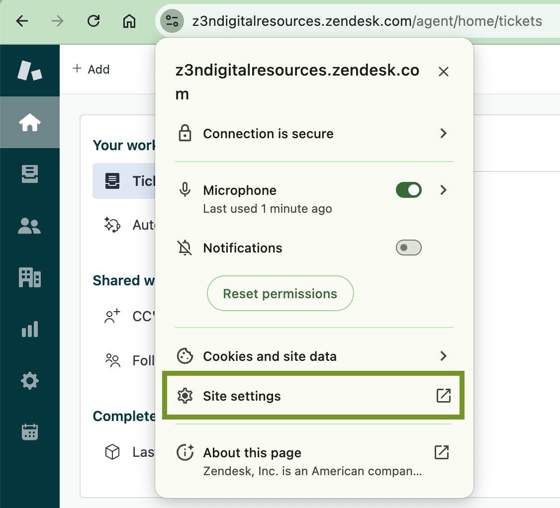Click "Zendesk, Inc. is an American" description
Viewport: 560px width, 508px height.
(312, 471)
